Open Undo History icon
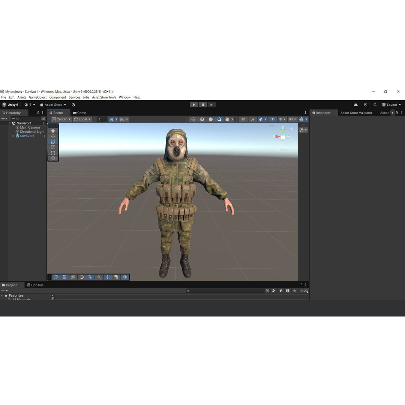 [x=365, y=105]
